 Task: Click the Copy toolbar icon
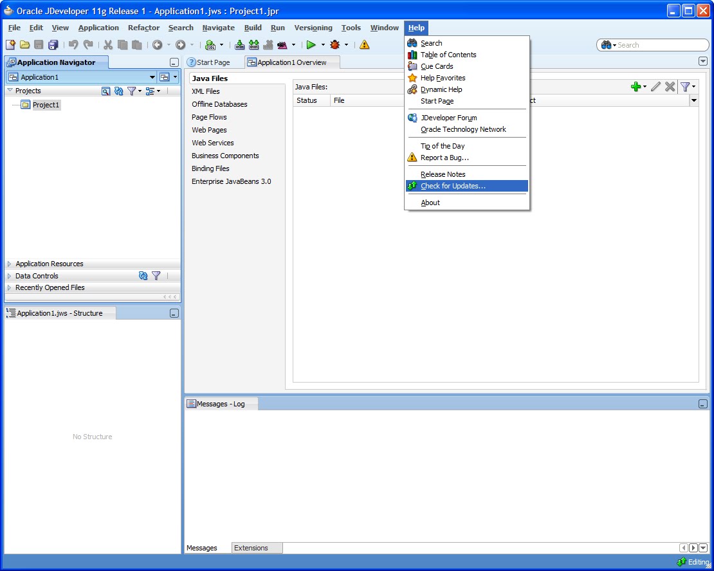coord(122,44)
